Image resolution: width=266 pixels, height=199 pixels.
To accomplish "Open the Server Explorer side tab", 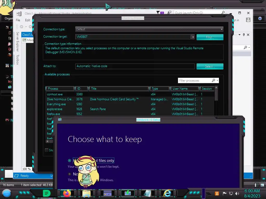I will (17, 42).
